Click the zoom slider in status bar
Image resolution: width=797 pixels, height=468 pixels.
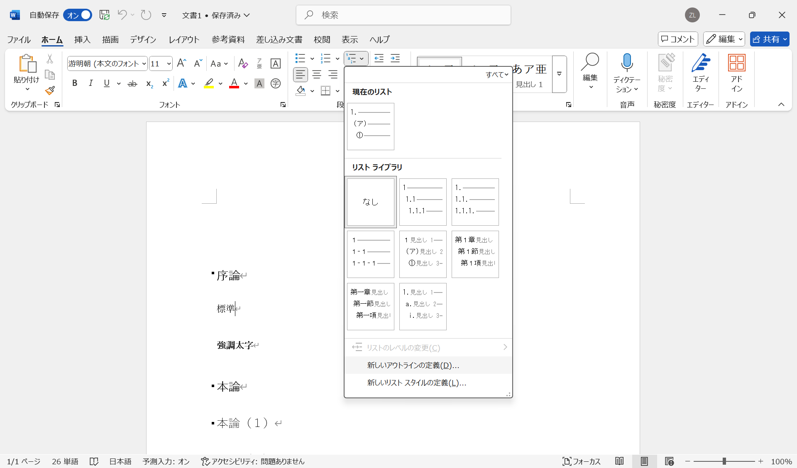tap(724, 461)
